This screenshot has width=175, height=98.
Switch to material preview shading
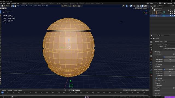point(144,6)
